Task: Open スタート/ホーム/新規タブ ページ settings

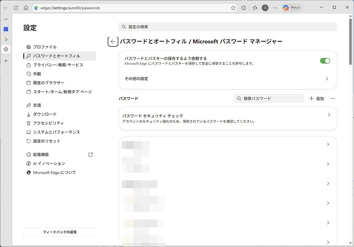Action: 60,92
